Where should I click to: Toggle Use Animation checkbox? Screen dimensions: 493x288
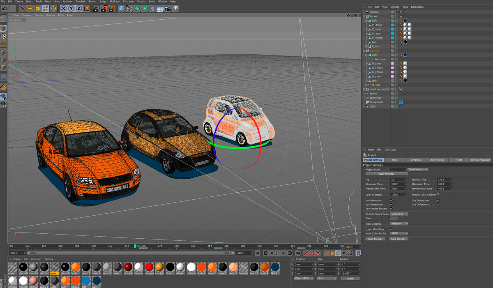391,200
